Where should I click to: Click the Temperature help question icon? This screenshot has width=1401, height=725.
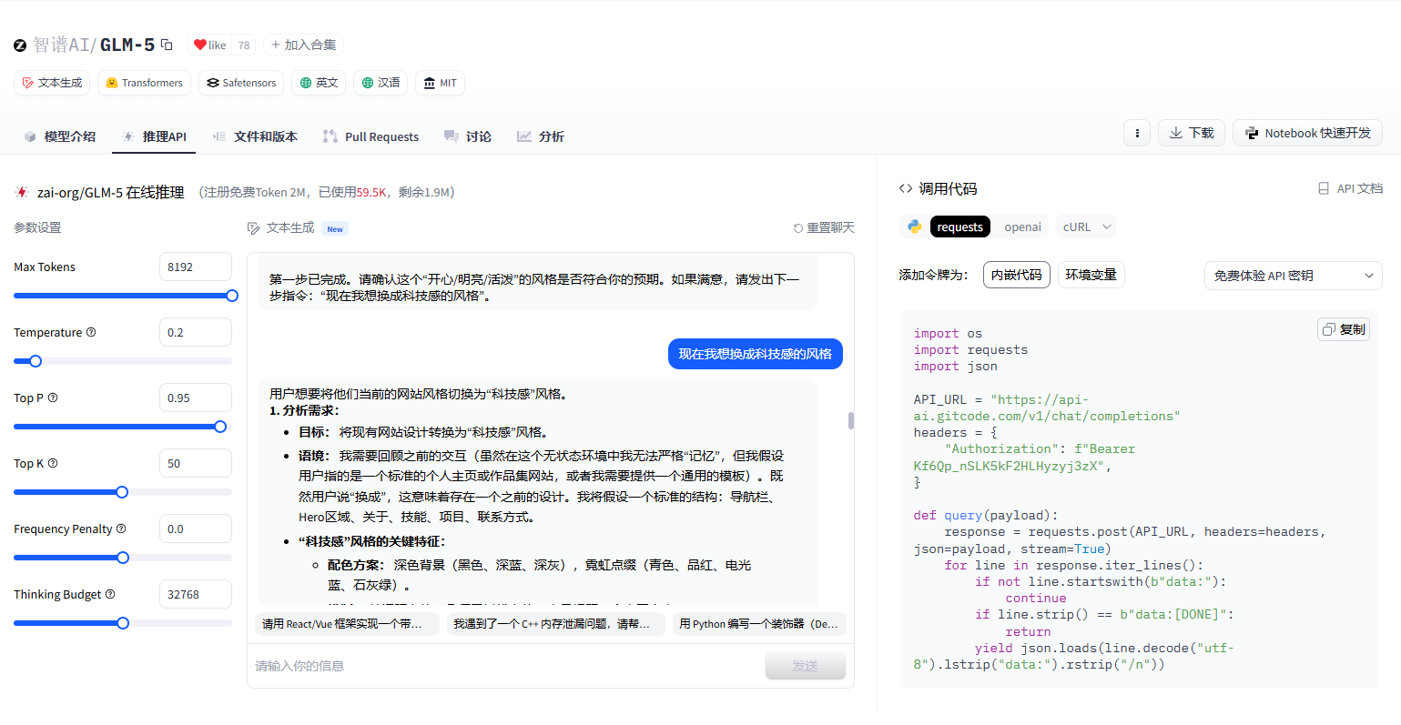click(x=91, y=332)
